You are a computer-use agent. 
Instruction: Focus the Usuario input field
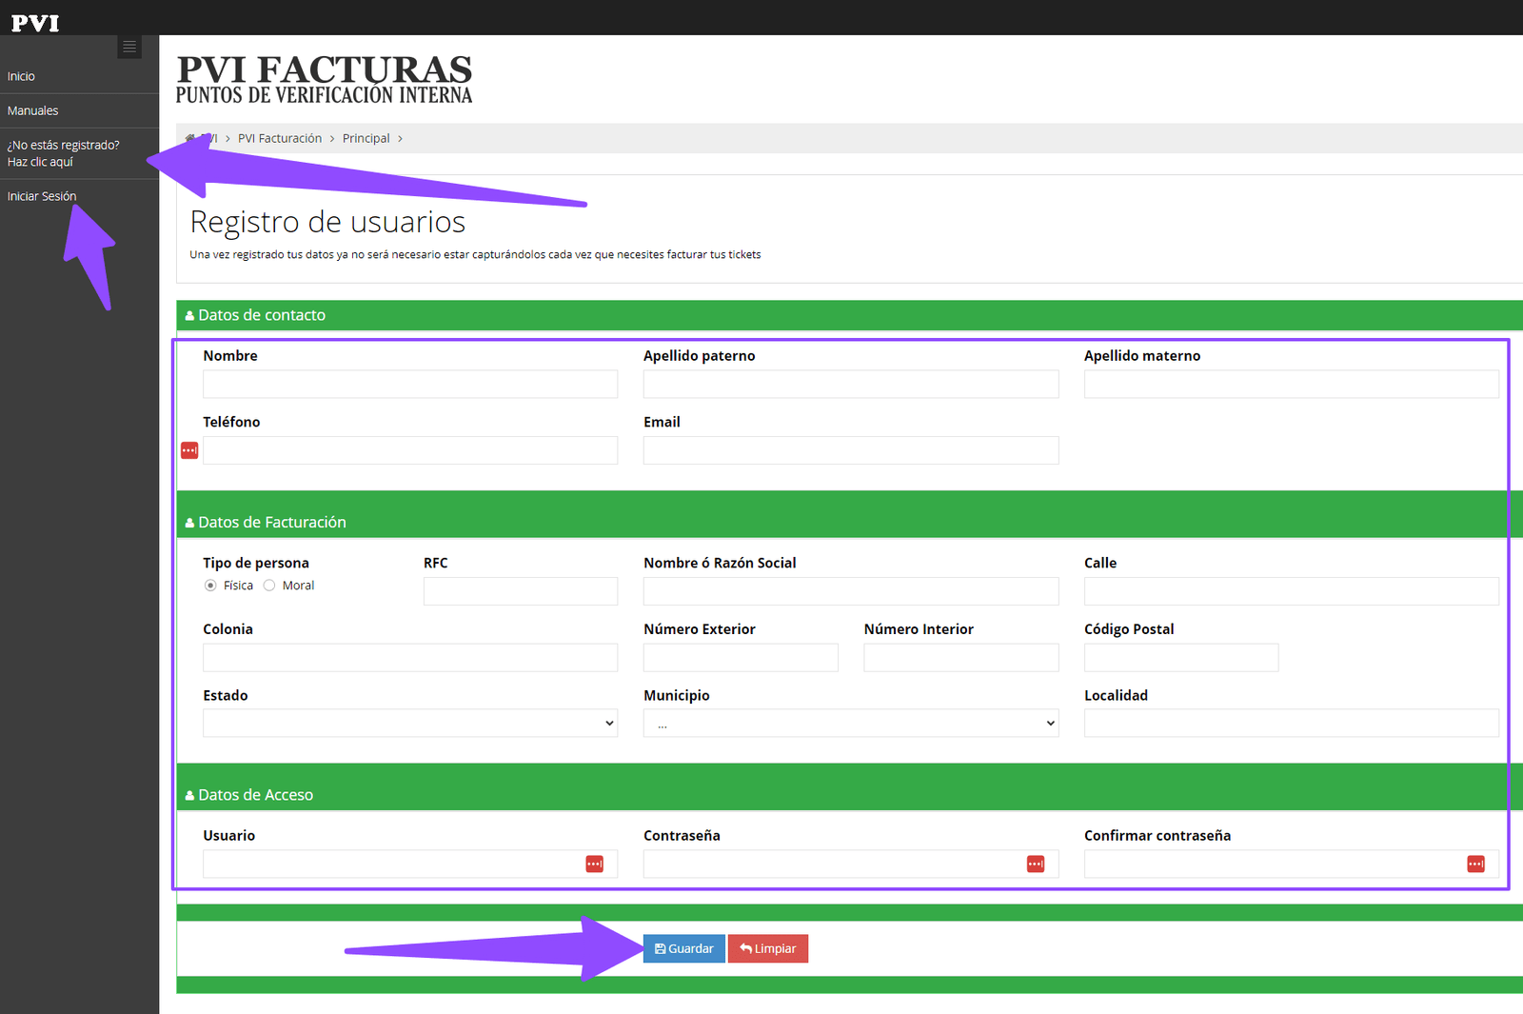tap(410, 864)
